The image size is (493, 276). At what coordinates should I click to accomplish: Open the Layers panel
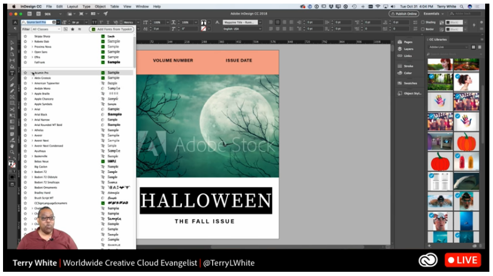pyautogui.click(x=408, y=49)
